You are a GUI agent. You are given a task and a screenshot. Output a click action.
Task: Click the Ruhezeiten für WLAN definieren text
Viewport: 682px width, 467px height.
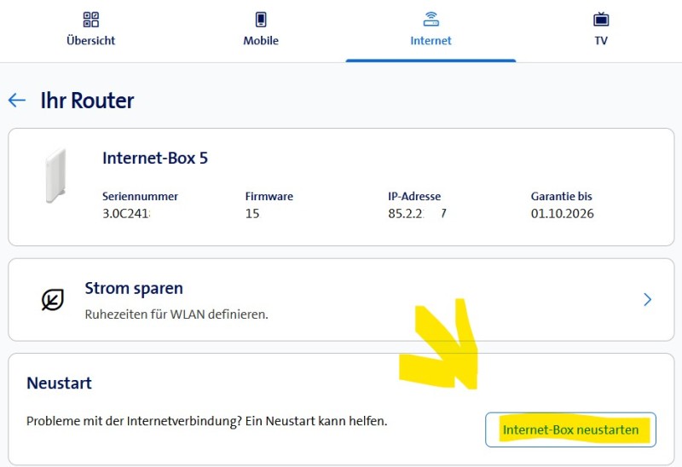(x=176, y=314)
